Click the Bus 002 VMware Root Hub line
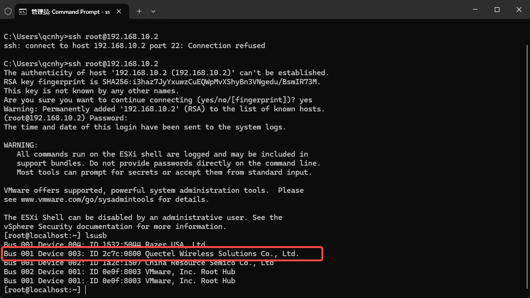Viewport: 530px width, 298px height. [x=120, y=272]
